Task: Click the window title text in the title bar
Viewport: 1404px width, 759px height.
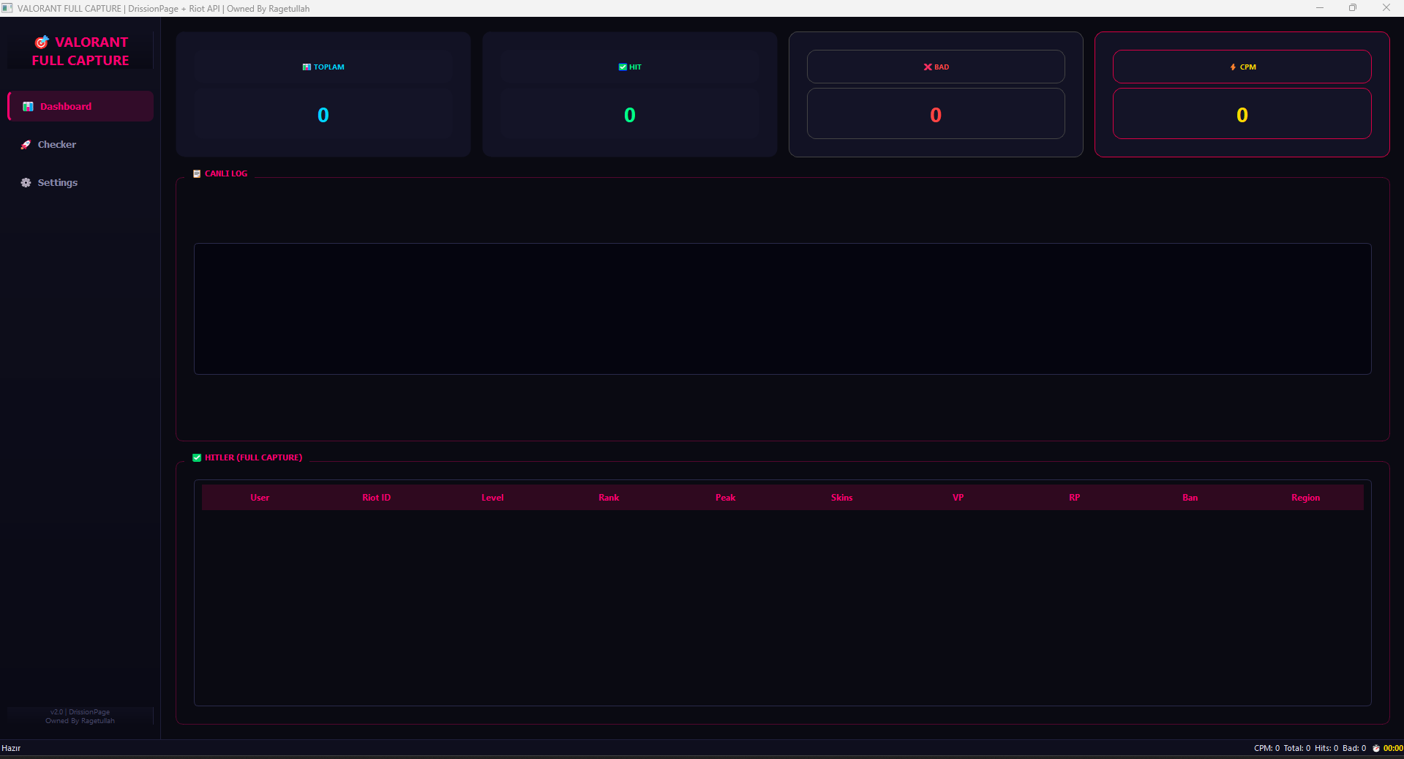Action: click(164, 9)
